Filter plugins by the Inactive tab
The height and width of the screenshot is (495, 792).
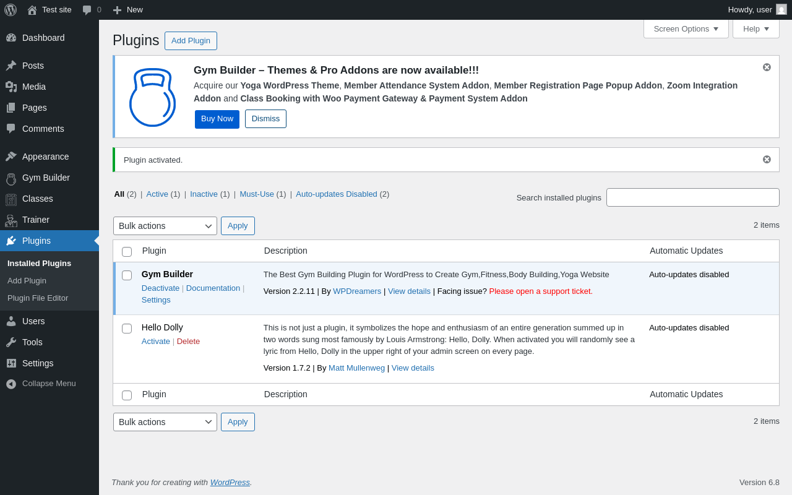204,194
